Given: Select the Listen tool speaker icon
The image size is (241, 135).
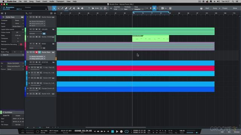Looking at the screenshot, I should (x=82, y=8).
